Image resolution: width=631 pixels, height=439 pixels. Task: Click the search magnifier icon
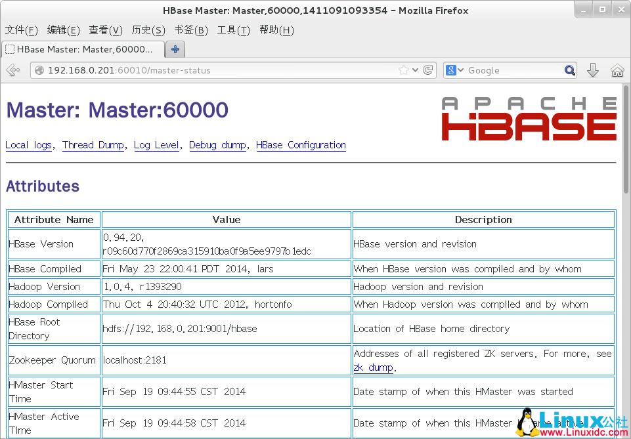[x=569, y=70]
